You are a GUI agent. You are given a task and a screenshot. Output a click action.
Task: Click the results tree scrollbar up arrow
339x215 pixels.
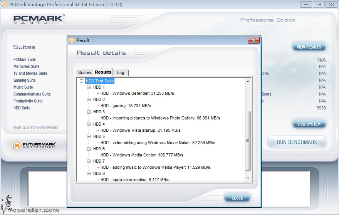click(248, 81)
